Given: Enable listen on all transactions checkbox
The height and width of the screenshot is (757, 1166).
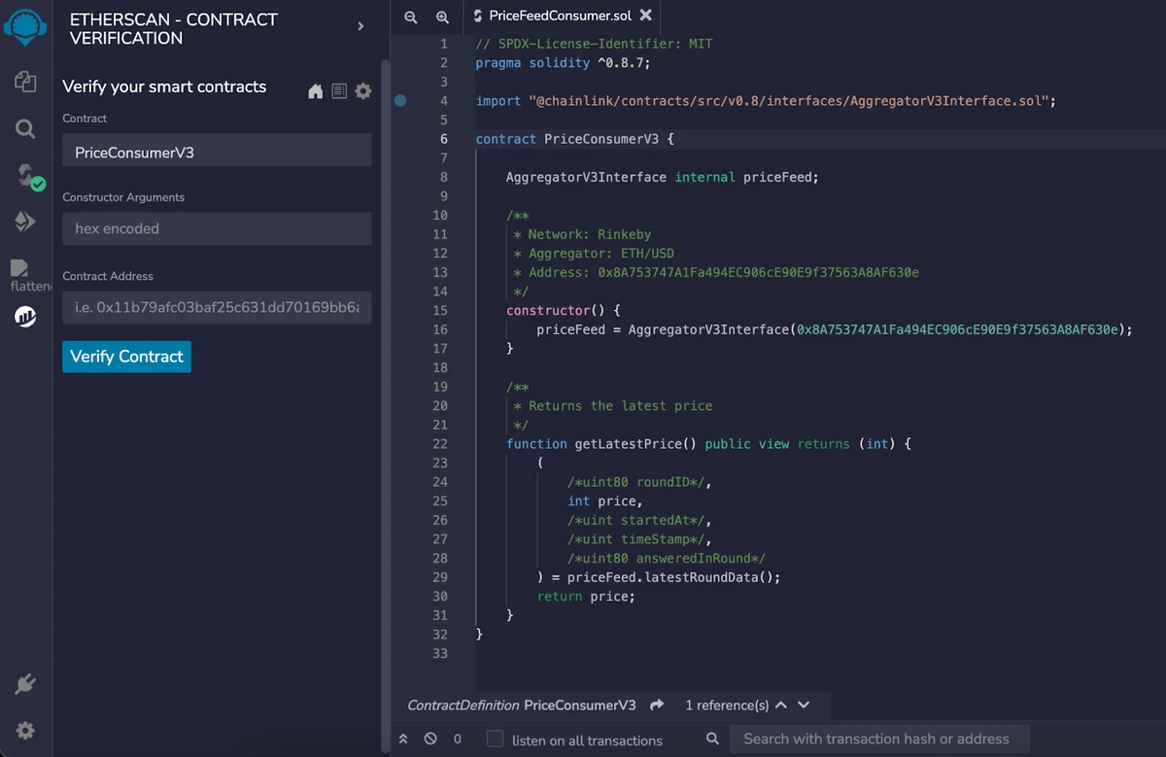Looking at the screenshot, I should [496, 739].
